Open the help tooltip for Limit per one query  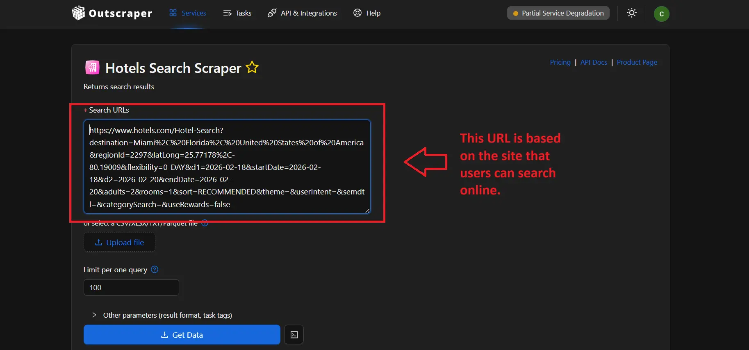(x=155, y=270)
